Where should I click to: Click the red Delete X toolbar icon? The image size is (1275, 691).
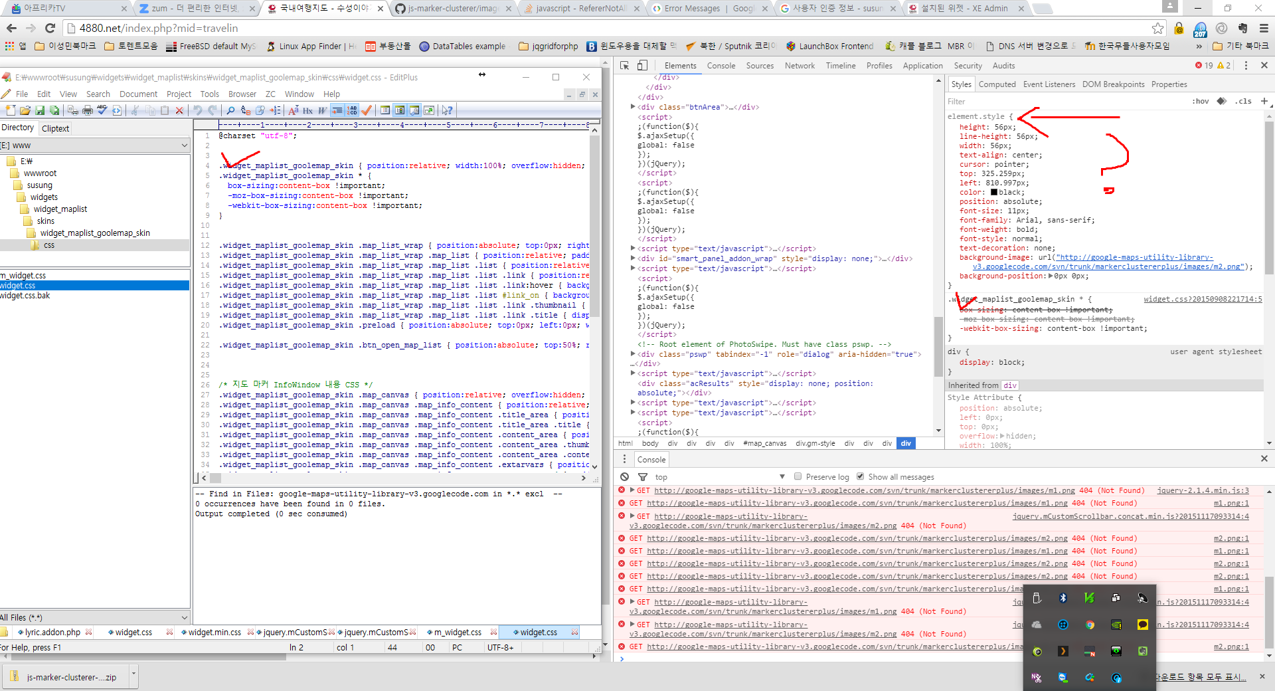coord(179,110)
